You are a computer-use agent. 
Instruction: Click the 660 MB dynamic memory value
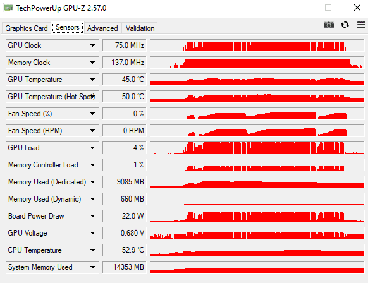point(125,199)
